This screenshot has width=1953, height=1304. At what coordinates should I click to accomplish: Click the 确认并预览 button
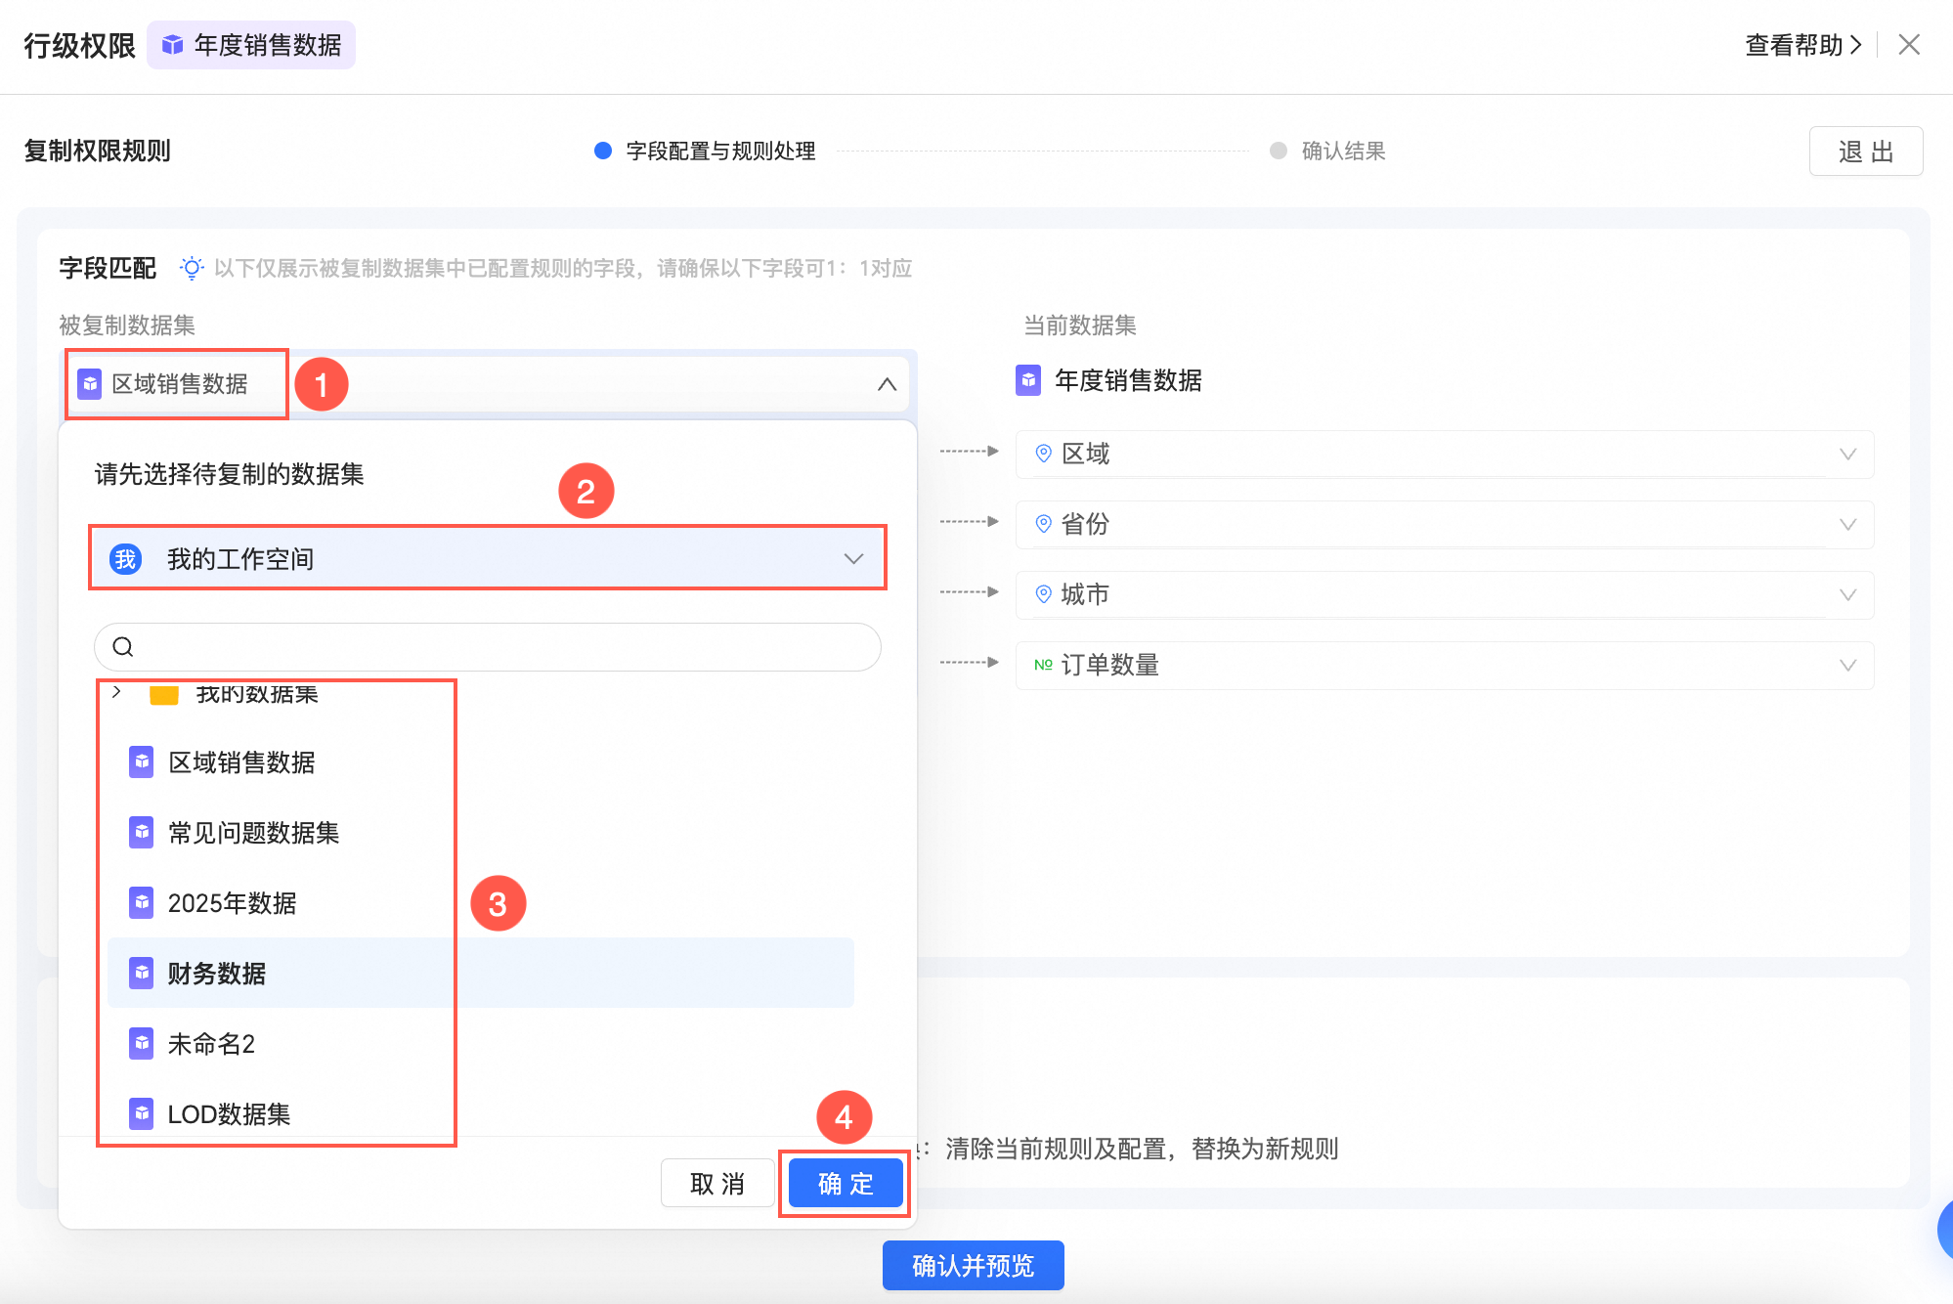pos(973,1266)
